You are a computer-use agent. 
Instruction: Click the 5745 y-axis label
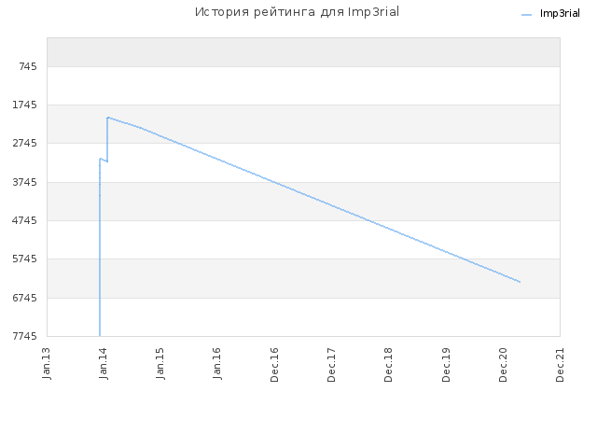[25, 259]
